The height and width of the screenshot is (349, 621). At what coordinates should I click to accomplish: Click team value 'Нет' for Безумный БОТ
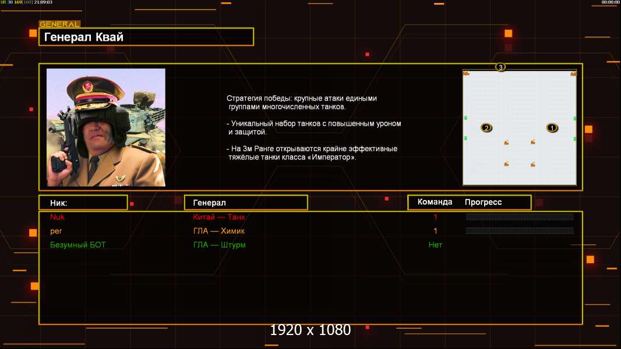[x=435, y=245]
